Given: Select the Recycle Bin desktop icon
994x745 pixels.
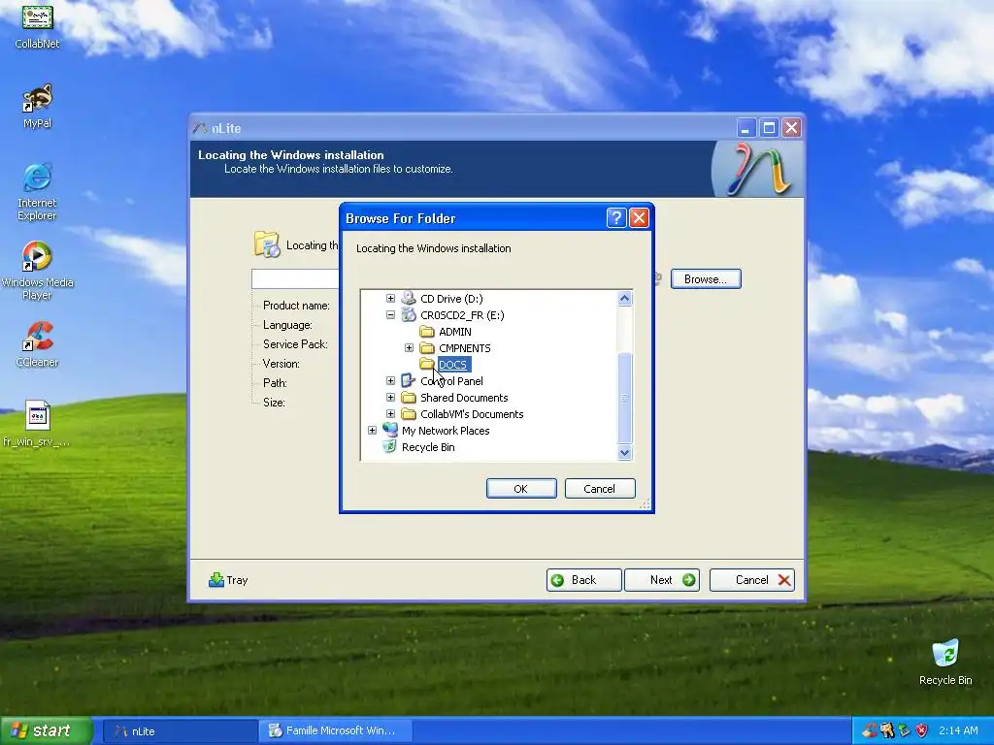Looking at the screenshot, I should click(x=945, y=662).
